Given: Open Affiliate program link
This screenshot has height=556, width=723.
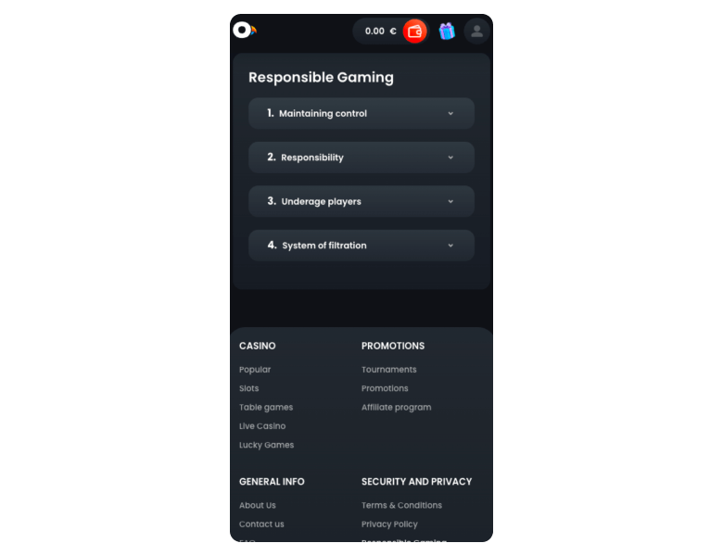Looking at the screenshot, I should [397, 408].
